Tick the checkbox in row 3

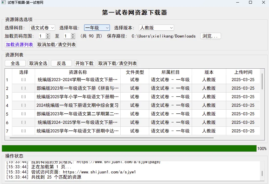tap(23, 97)
